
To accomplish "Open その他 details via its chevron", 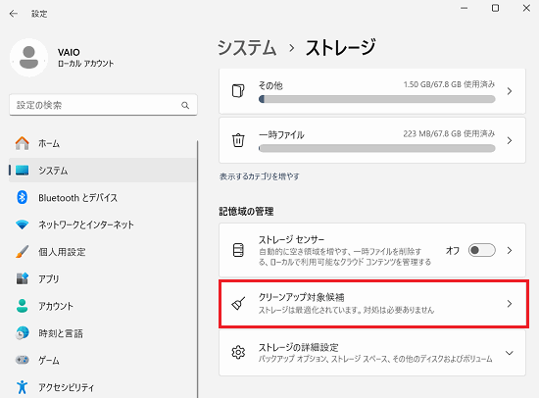I will 510,91.
